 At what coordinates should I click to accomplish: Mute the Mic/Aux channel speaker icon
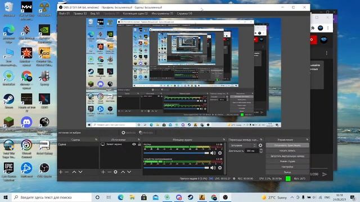(213, 153)
